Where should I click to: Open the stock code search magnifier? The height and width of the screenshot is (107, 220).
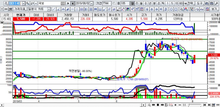point(28,3)
